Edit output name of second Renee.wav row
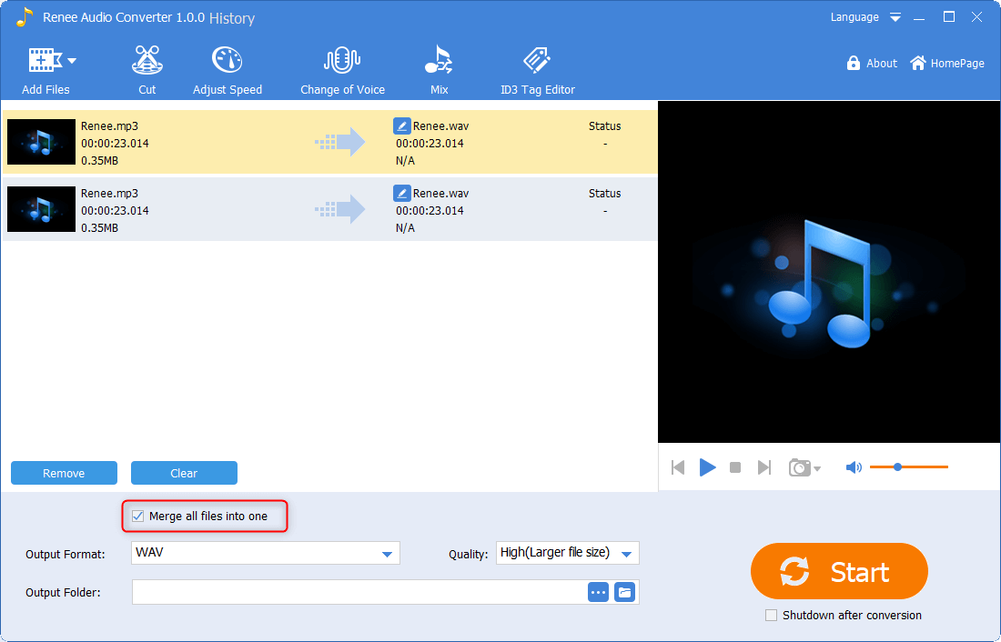The height and width of the screenshot is (642, 1001). coord(401,193)
